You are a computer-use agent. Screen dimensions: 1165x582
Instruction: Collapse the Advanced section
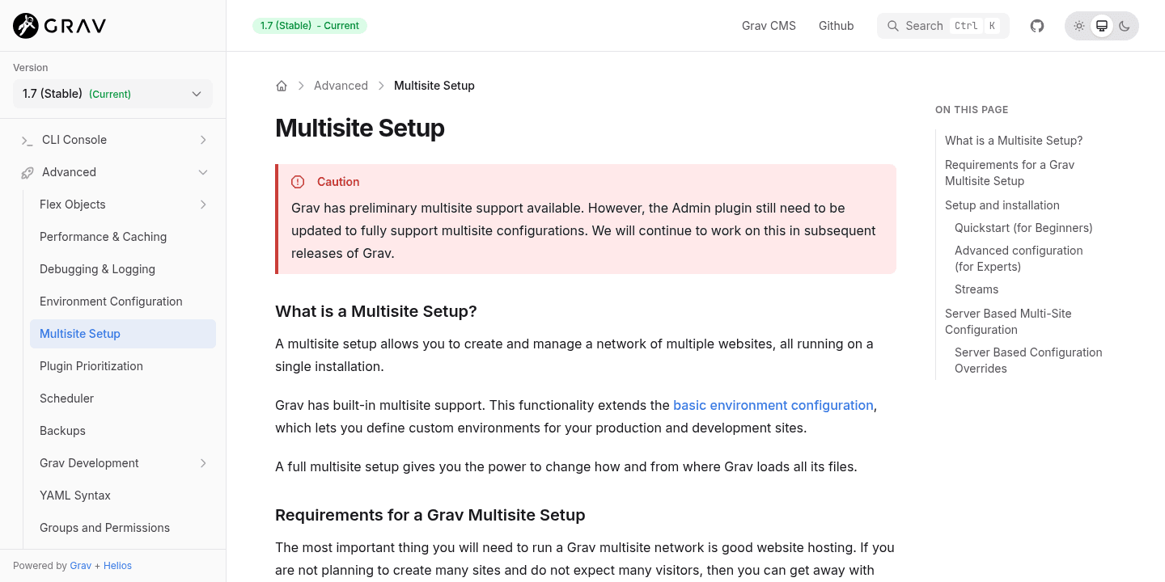203,171
